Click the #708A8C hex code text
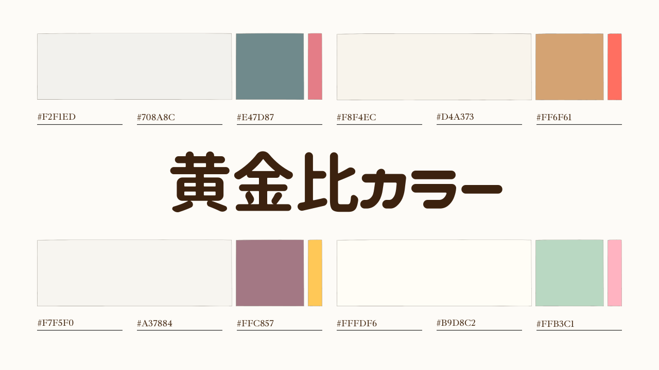This screenshot has height=370, width=659. click(156, 118)
